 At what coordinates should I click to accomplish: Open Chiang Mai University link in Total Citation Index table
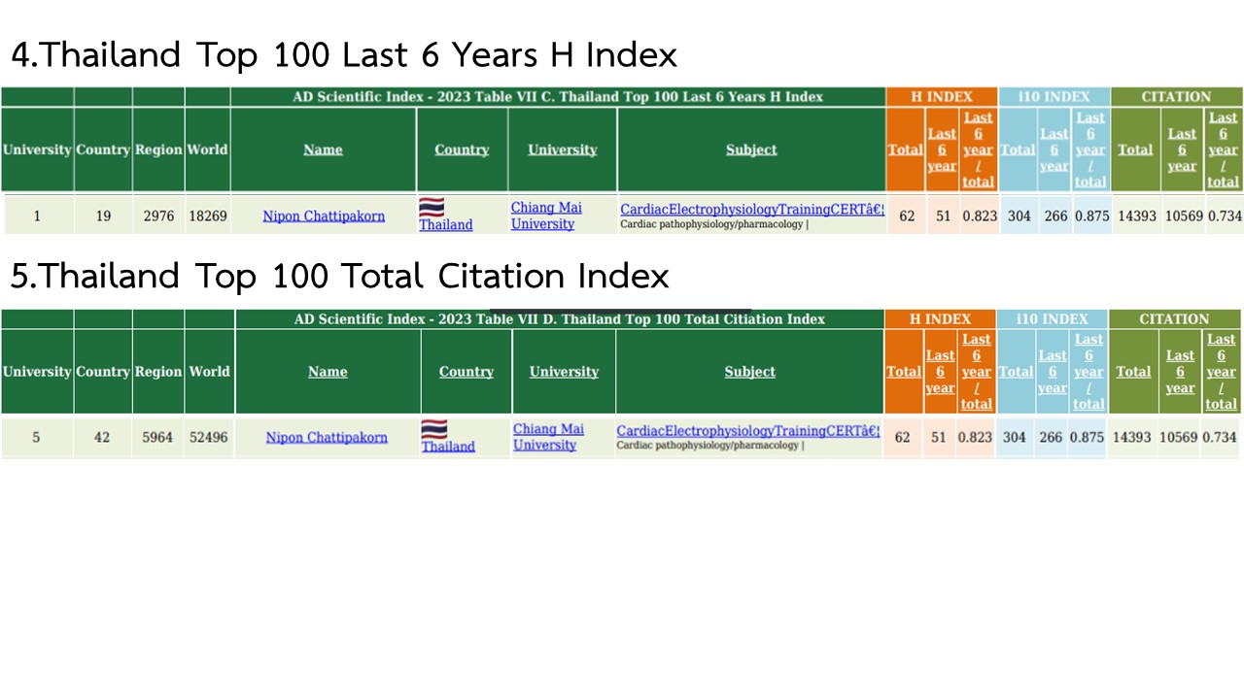[548, 437]
